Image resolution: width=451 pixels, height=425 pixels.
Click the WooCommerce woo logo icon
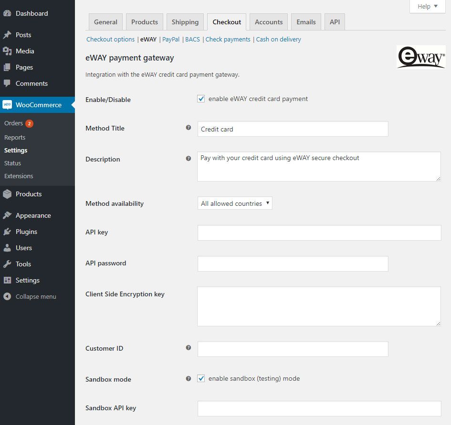7,105
